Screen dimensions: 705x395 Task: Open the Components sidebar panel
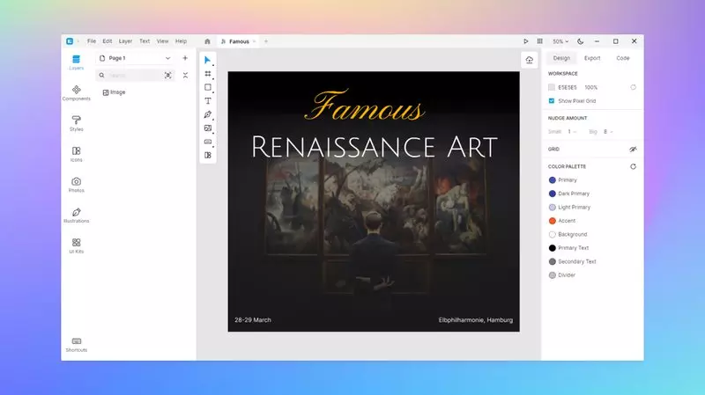76,93
